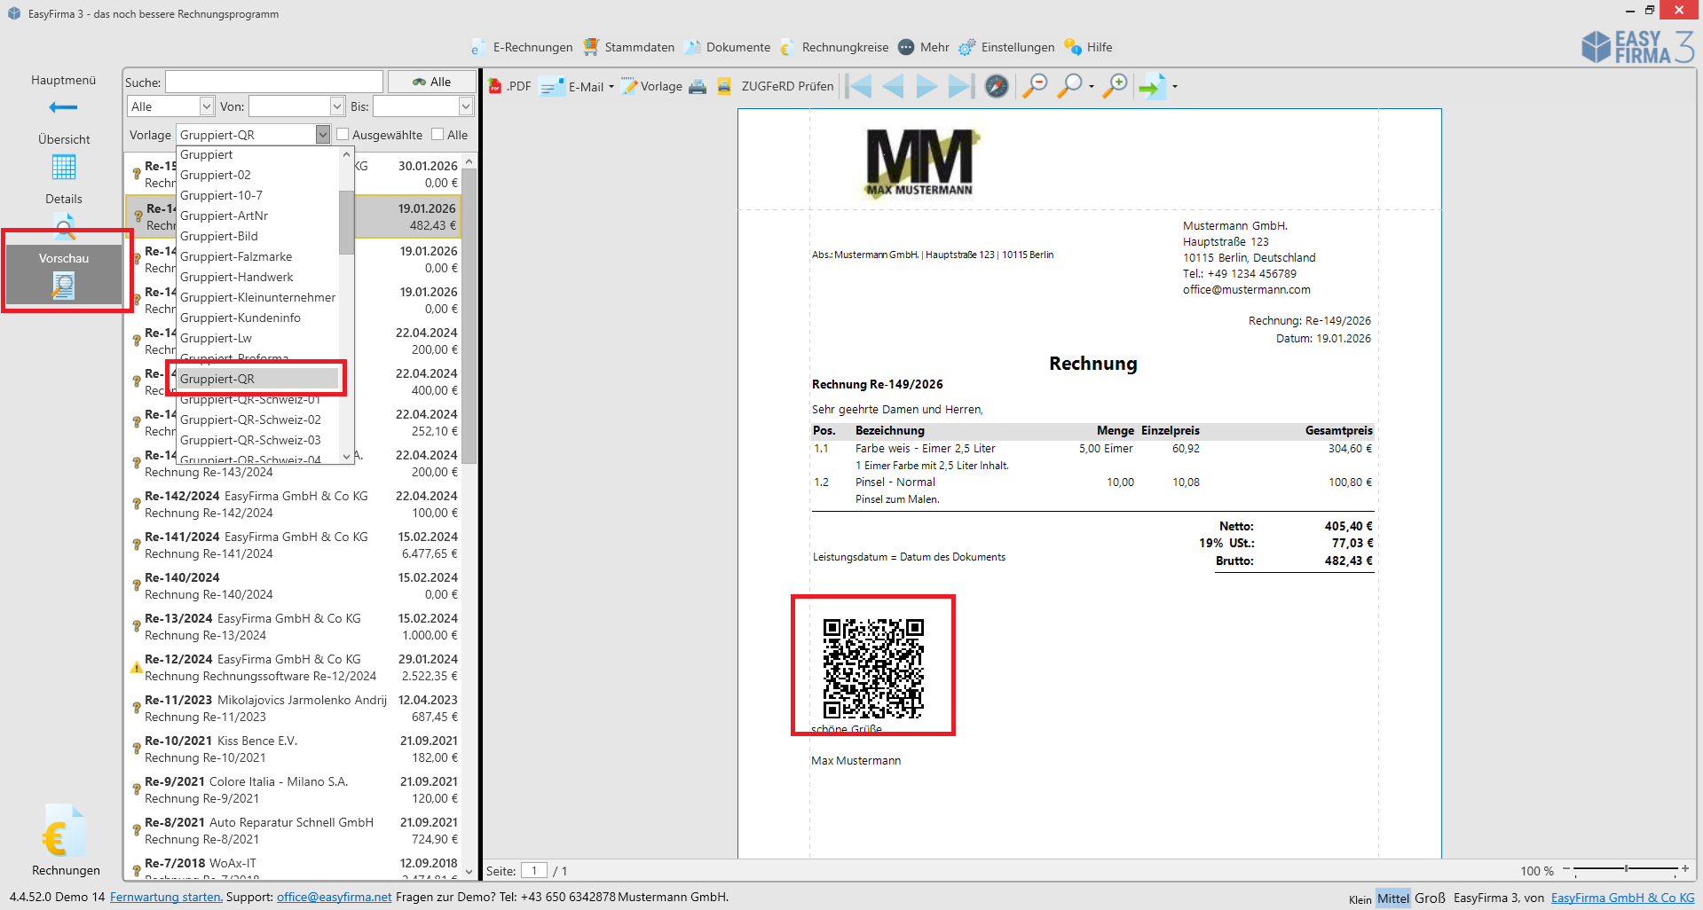Viewport: 1703px width, 910px height.
Task: Go to the first page of preview
Action: pyautogui.click(x=858, y=86)
